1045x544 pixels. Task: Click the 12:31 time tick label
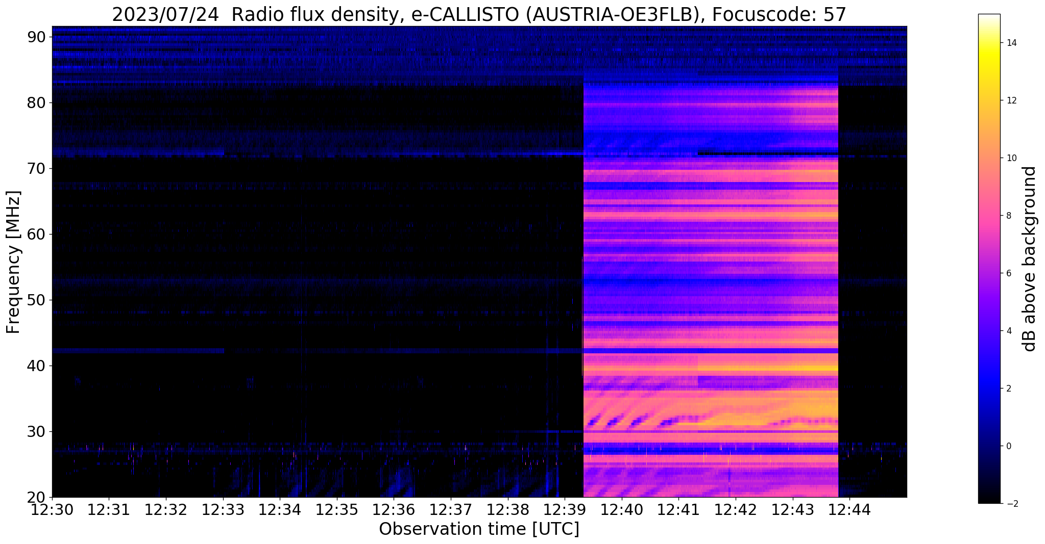[x=109, y=509]
